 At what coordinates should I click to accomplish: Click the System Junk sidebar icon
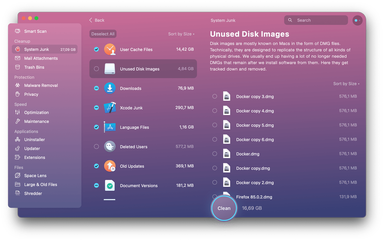(18, 49)
